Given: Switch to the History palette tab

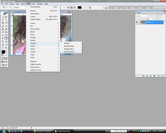Looking at the screenshot, I should click(x=129, y=8).
